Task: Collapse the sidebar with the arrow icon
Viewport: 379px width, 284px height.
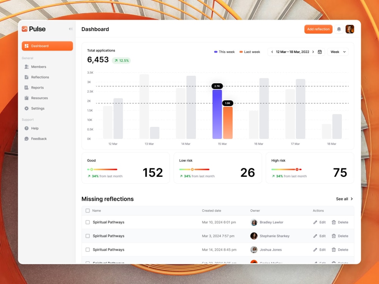Action: point(70,29)
